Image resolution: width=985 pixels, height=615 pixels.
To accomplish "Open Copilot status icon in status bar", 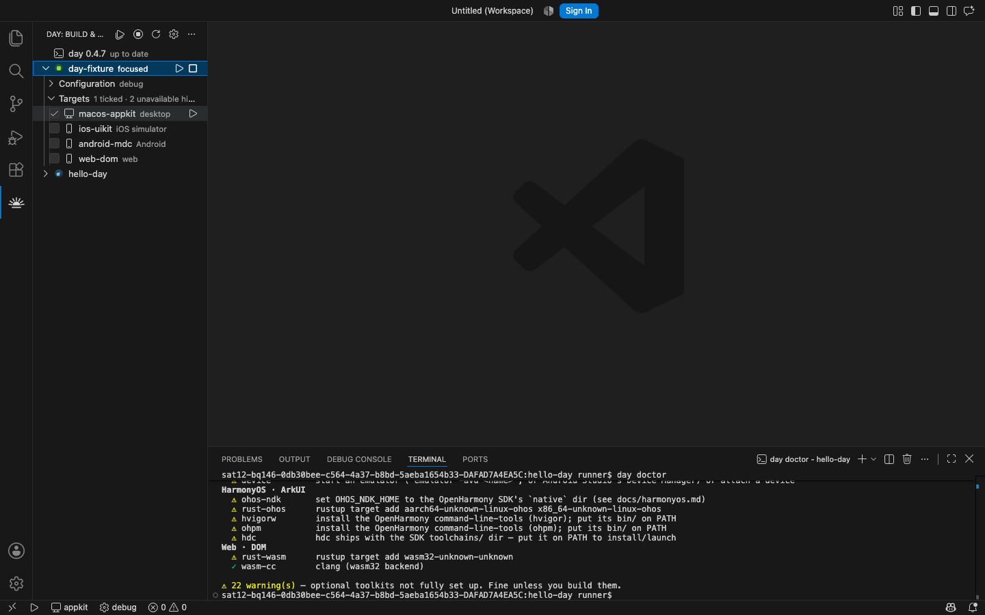I will pyautogui.click(x=951, y=607).
